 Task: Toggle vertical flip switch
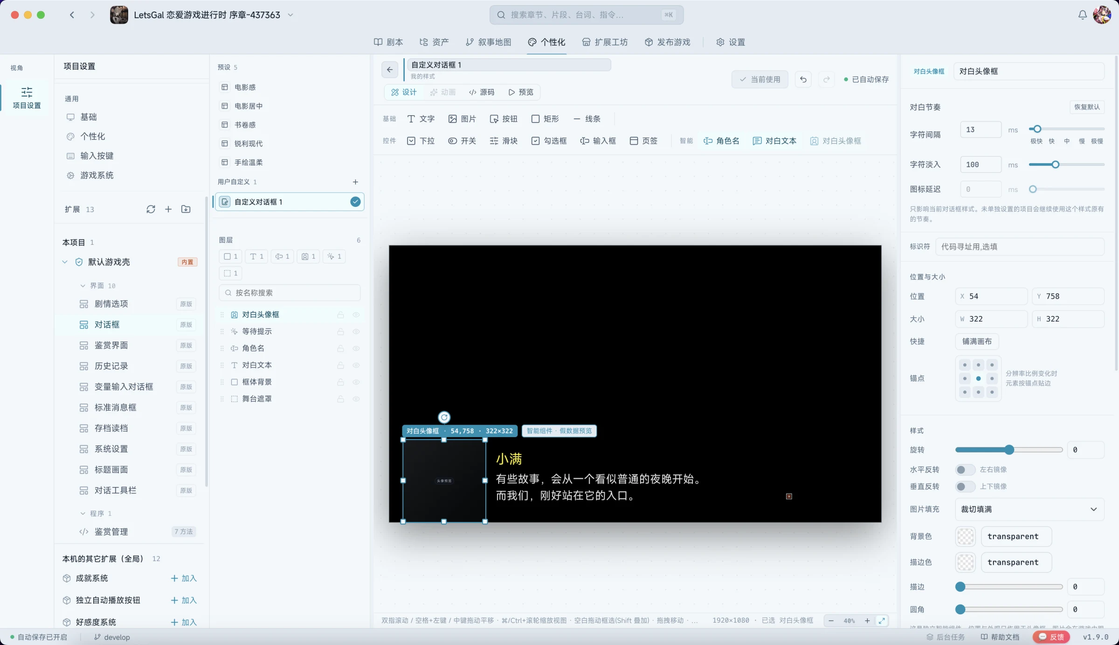pos(965,487)
